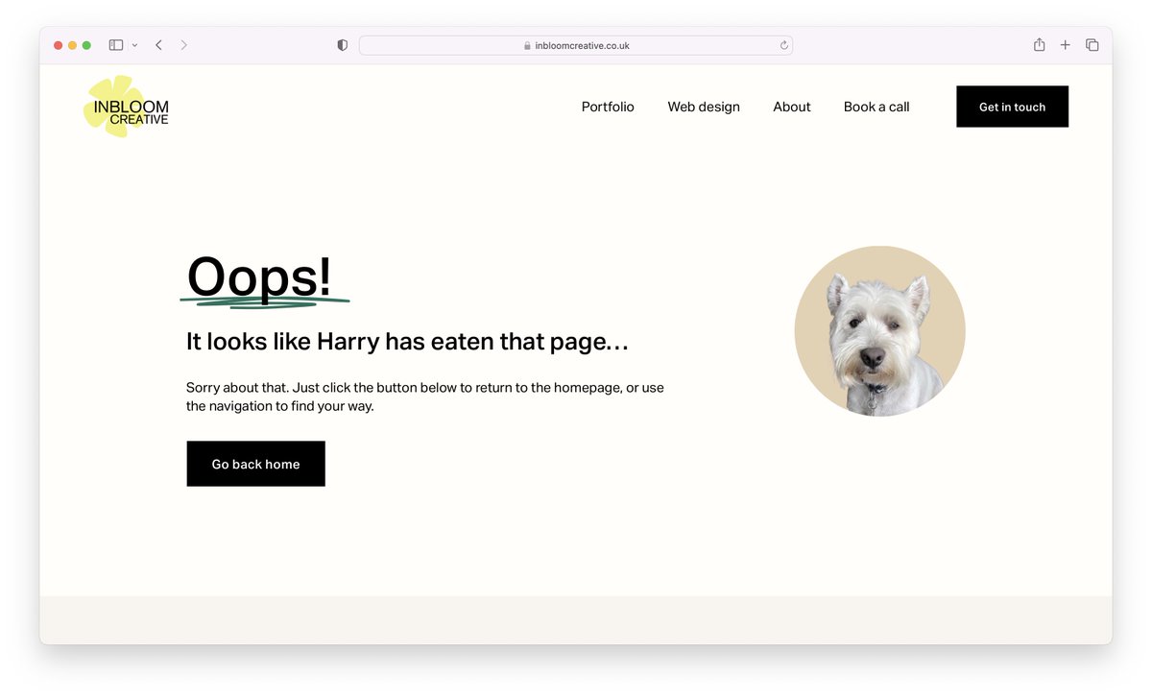This screenshot has height=697, width=1152.
Task: Click the back navigation arrow
Action: pyautogui.click(x=158, y=44)
